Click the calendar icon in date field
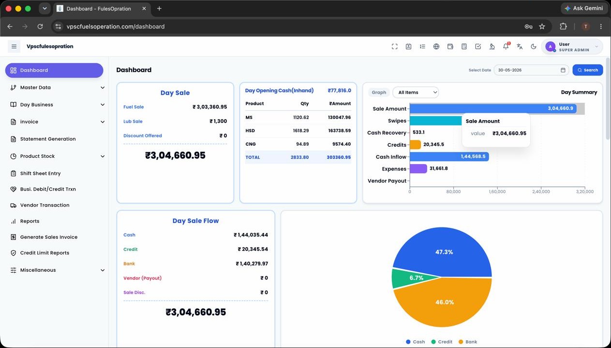The height and width of the screenshot is (348, 611). tap(563, 70)
